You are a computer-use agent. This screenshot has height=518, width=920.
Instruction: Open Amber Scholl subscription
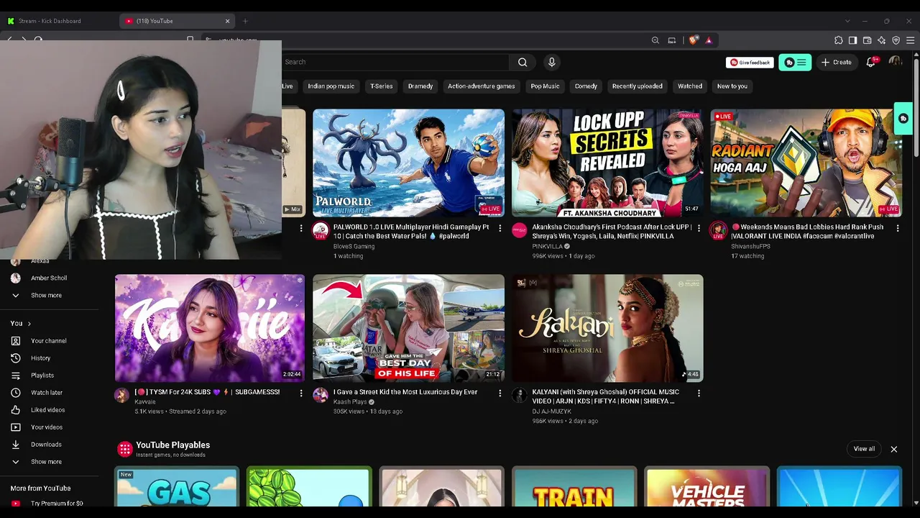tap(49, 278)
